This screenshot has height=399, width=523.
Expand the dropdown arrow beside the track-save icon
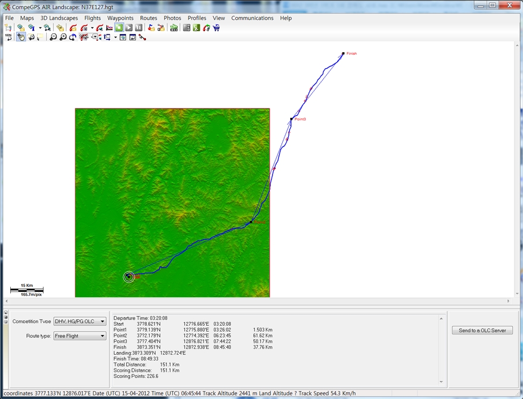coord(92,28)
